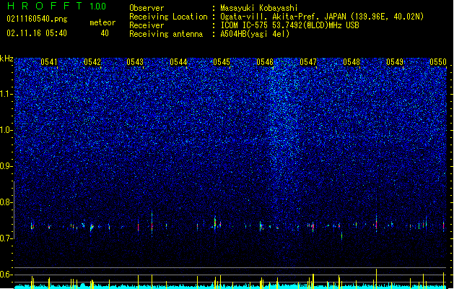Click the 1.1 kHz axis tick label

[6, 94]
